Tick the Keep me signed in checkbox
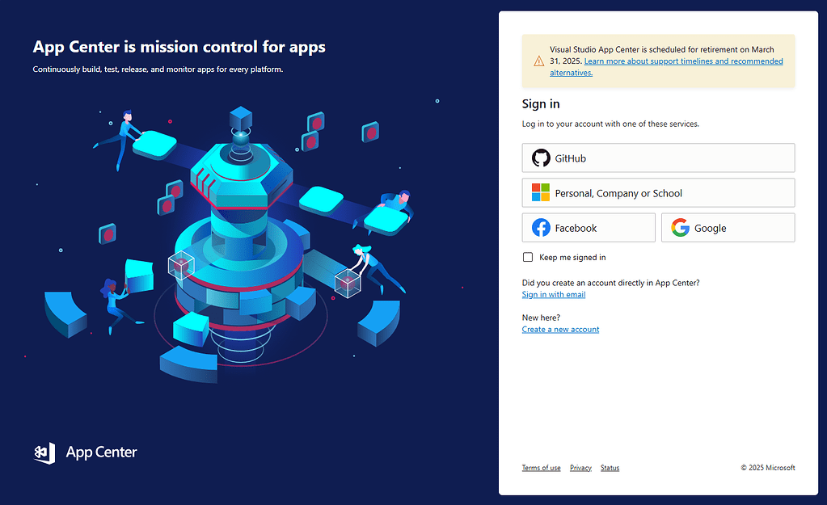 pos(527,257)
